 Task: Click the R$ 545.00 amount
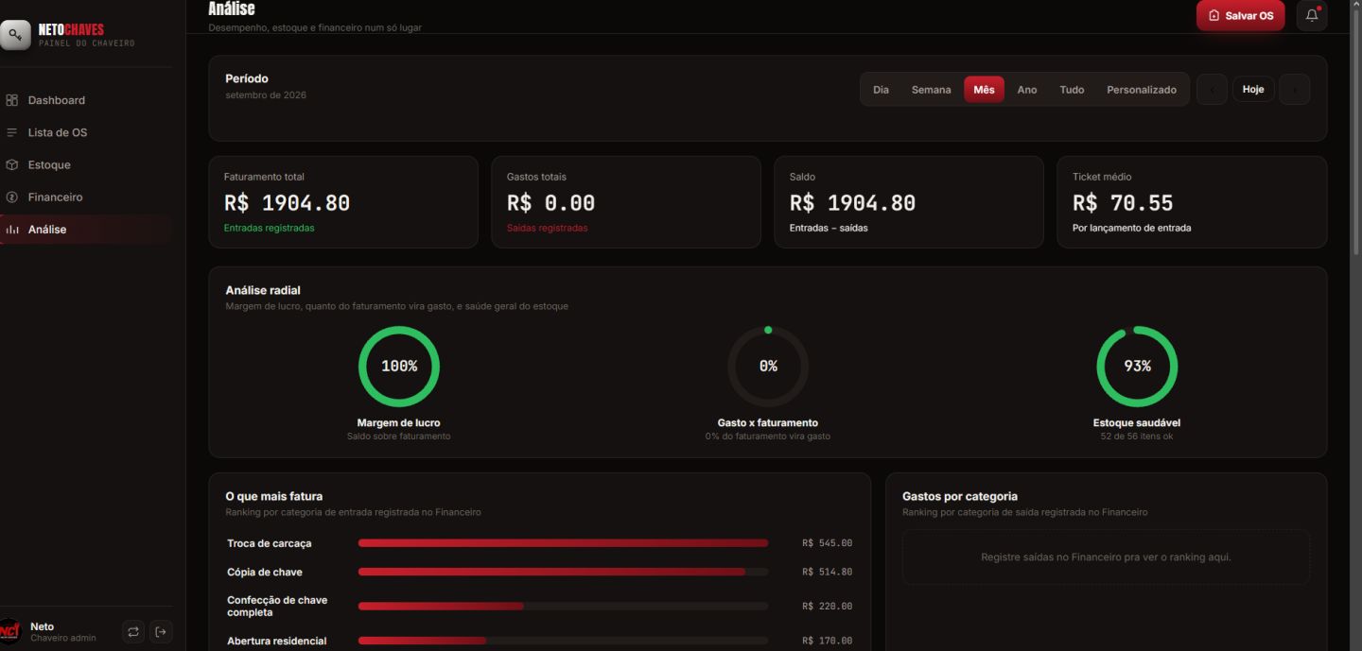tap(827, 543)
